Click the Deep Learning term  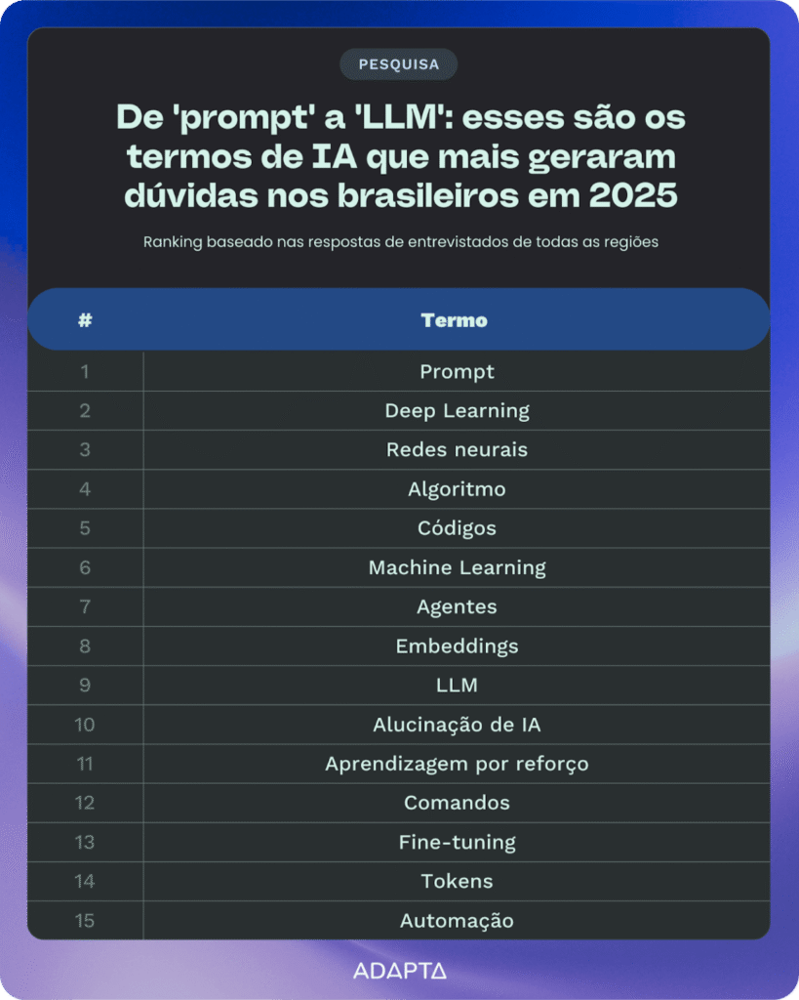(457, 411)
